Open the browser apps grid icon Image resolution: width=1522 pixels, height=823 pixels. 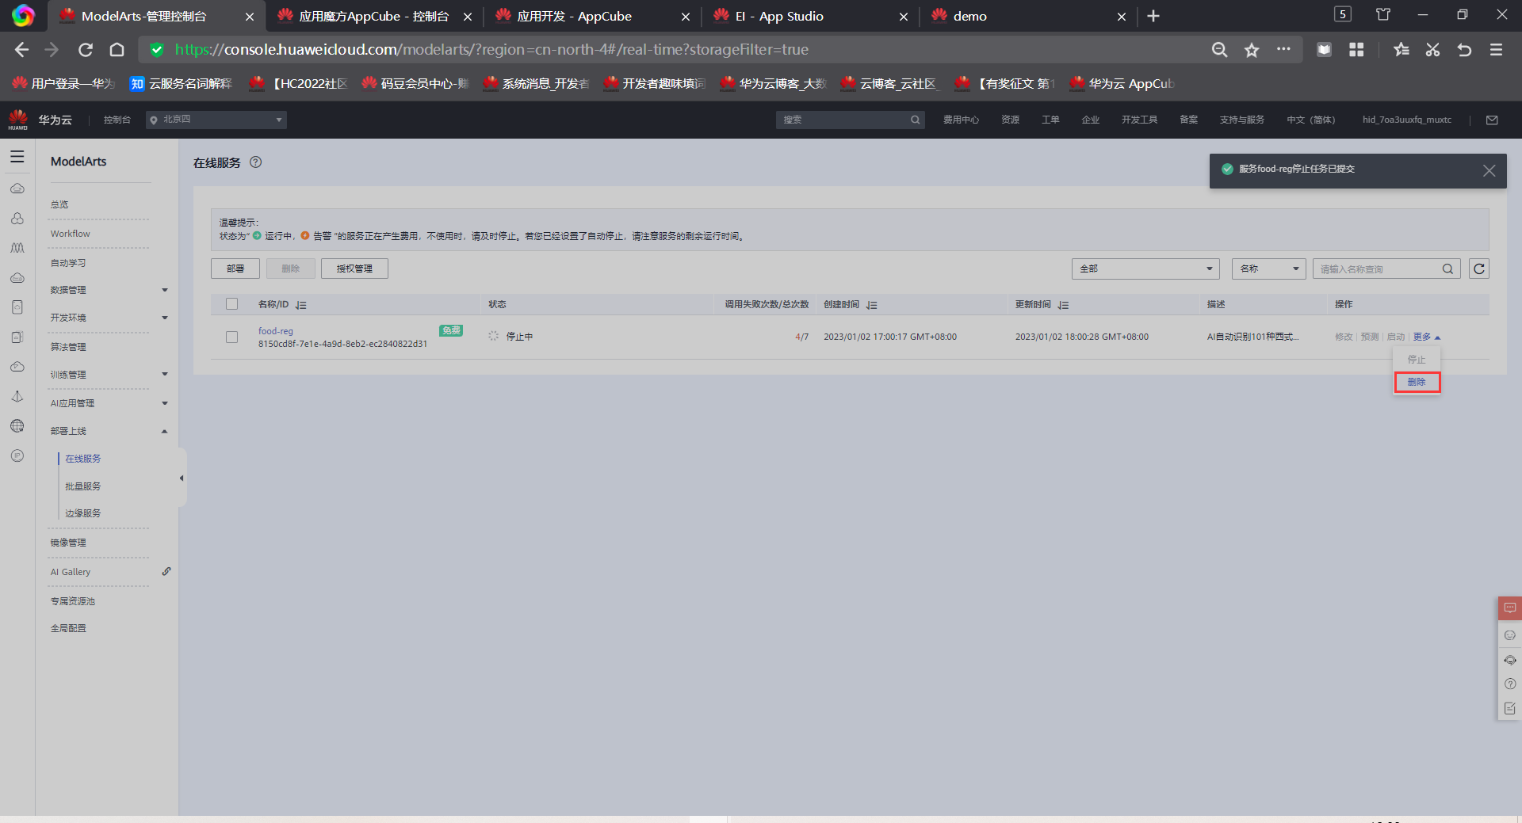pos(1356,50)
